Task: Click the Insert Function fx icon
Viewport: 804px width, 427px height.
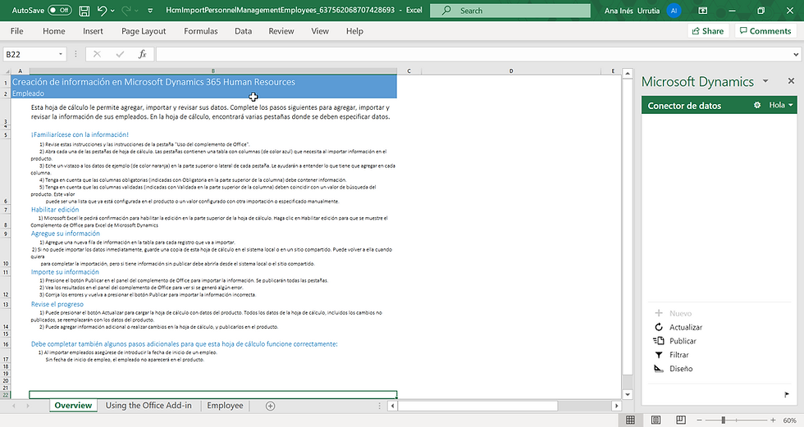Action: pyautogui.click(x=143, y=54)
